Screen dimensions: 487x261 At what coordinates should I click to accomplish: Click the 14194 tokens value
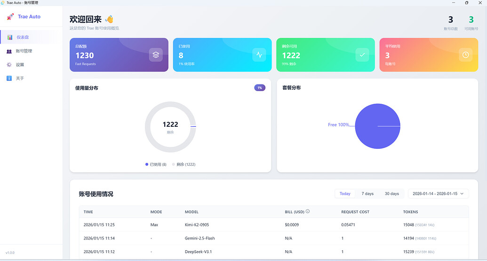point(408,238)
